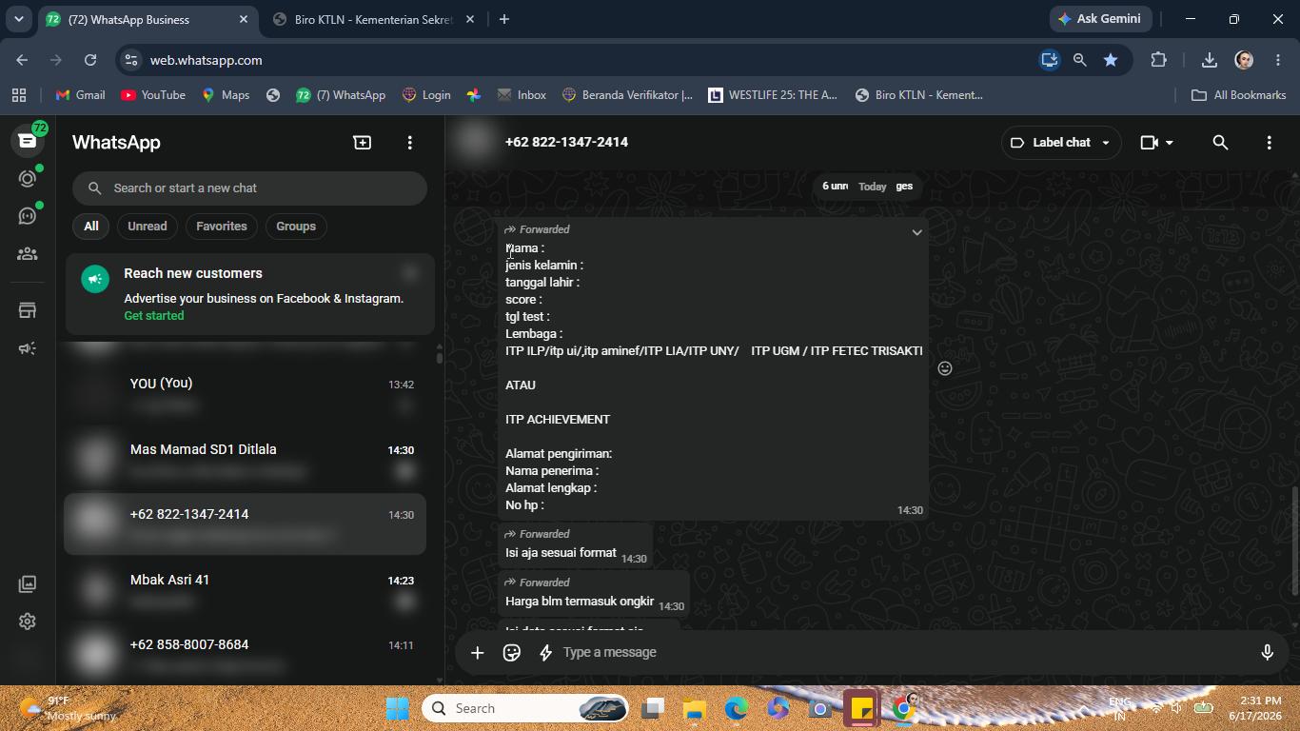
Task: Go back to the previous page
Action: point(22,60)
